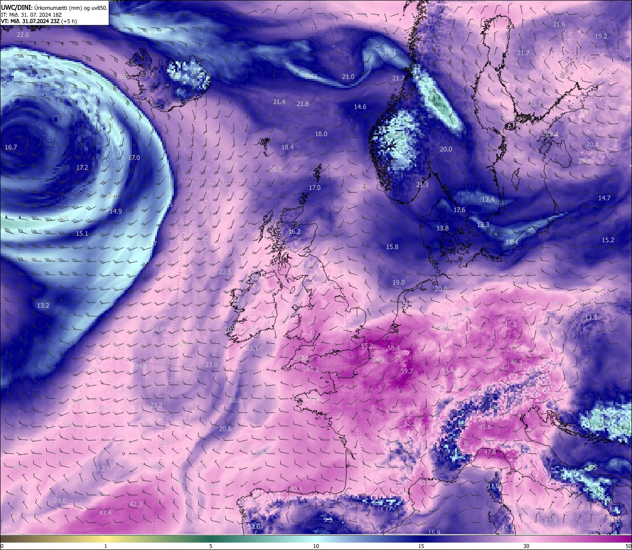Click the 21.4 value southeast of Iceland
The height and width of the screenshot is (550, 632).
point(279,102)
